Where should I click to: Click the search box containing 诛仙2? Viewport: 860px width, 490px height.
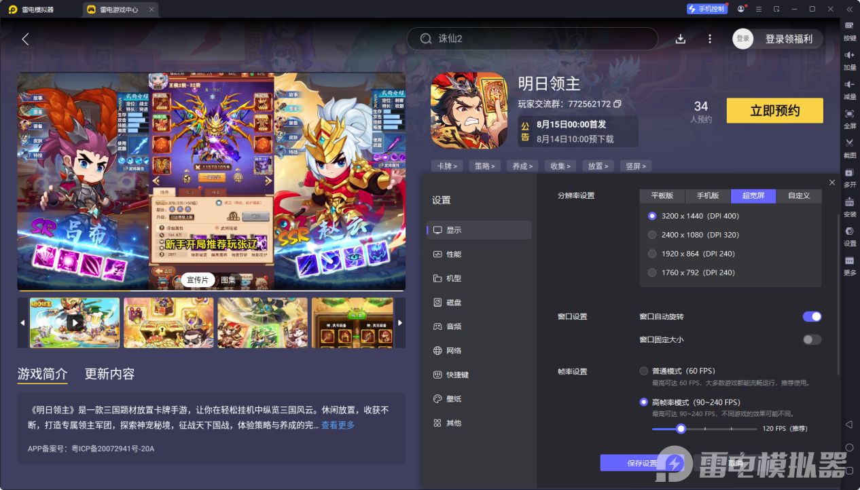coord(533,39)
